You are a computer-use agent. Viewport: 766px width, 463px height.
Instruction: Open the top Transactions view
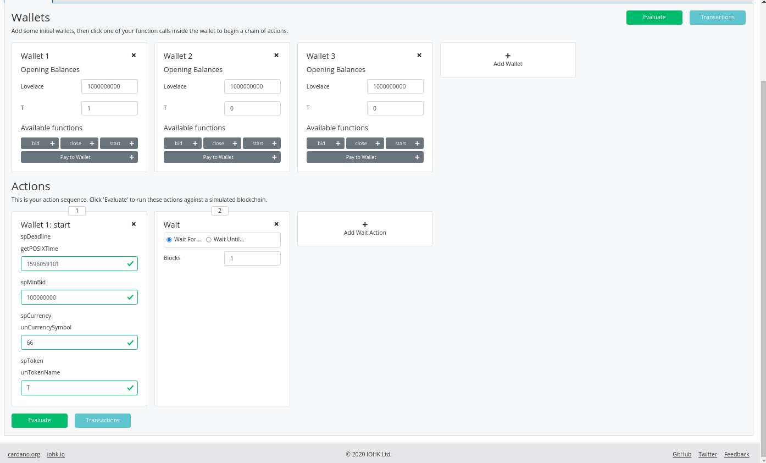point(717,18)
